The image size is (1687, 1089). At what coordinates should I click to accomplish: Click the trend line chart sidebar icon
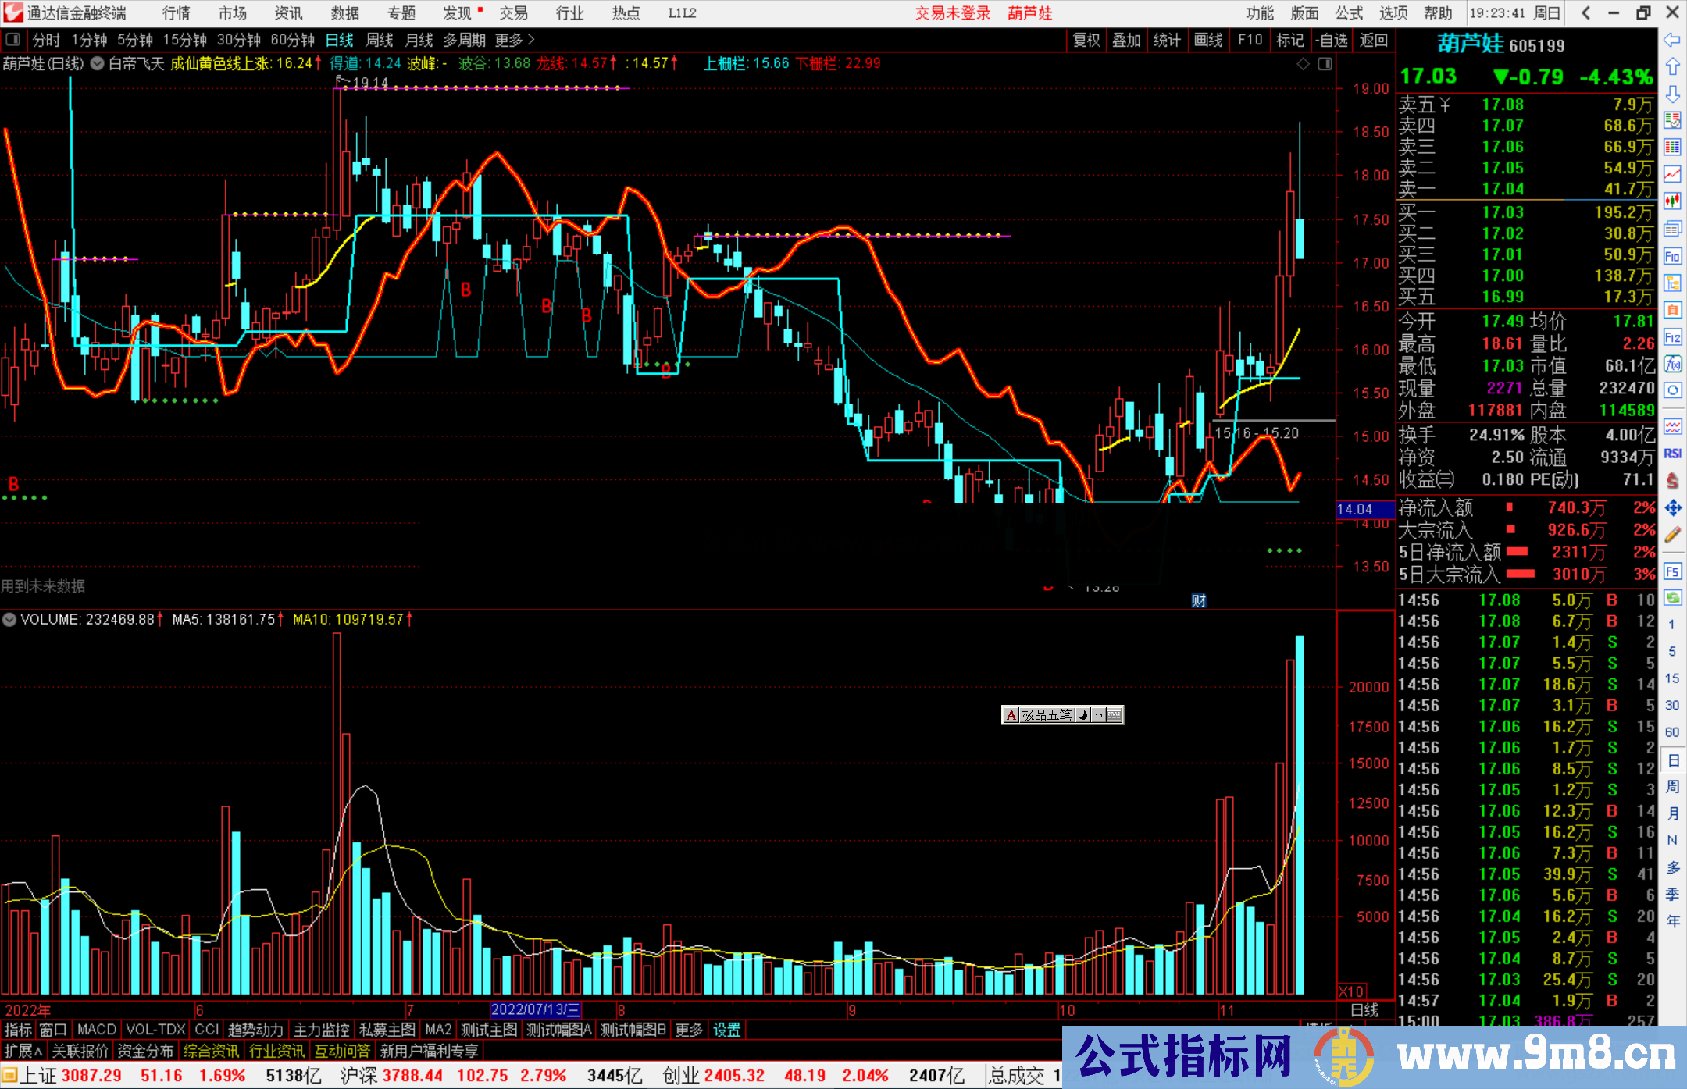pos(1672,173)
